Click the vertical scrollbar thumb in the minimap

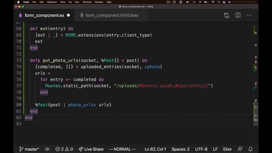[x=256, y=114]
